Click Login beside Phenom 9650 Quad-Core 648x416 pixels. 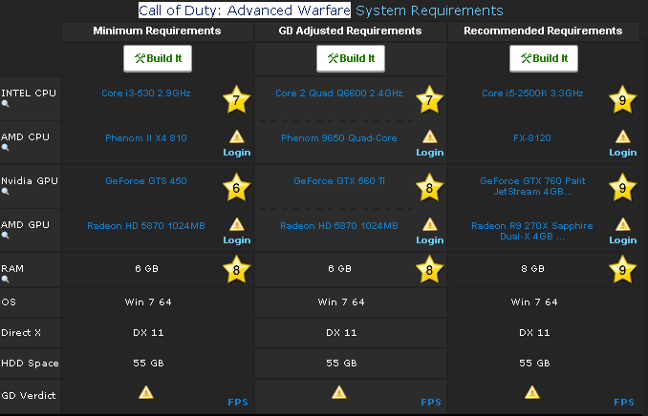coord(430,153)
